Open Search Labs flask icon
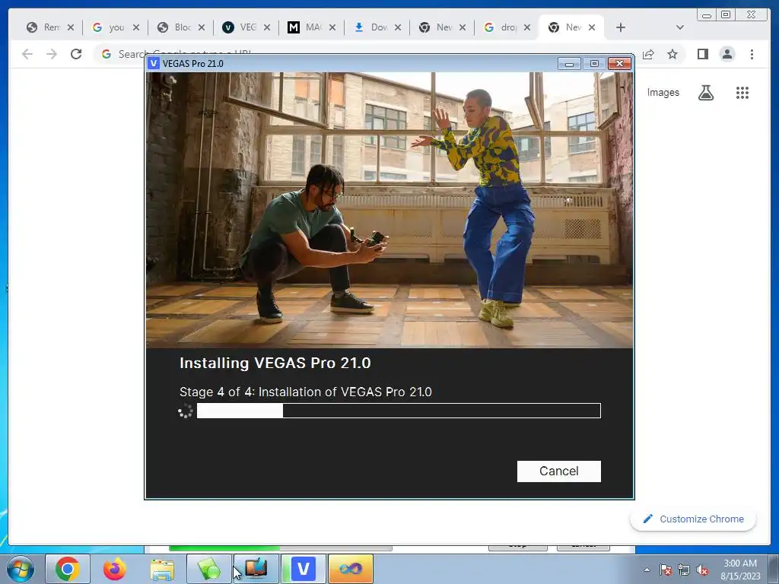This screenshot has height=584, width=779. (706, 92)
